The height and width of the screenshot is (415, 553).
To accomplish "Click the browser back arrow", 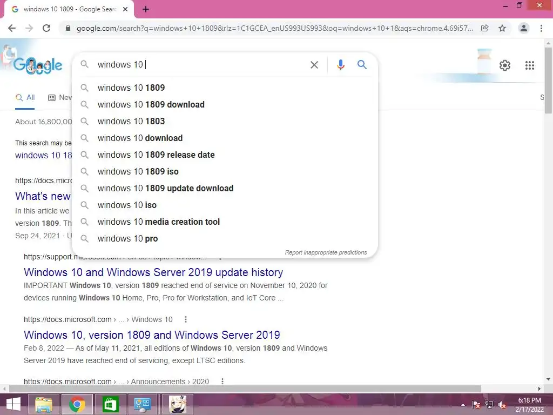I will pos(12,28).
